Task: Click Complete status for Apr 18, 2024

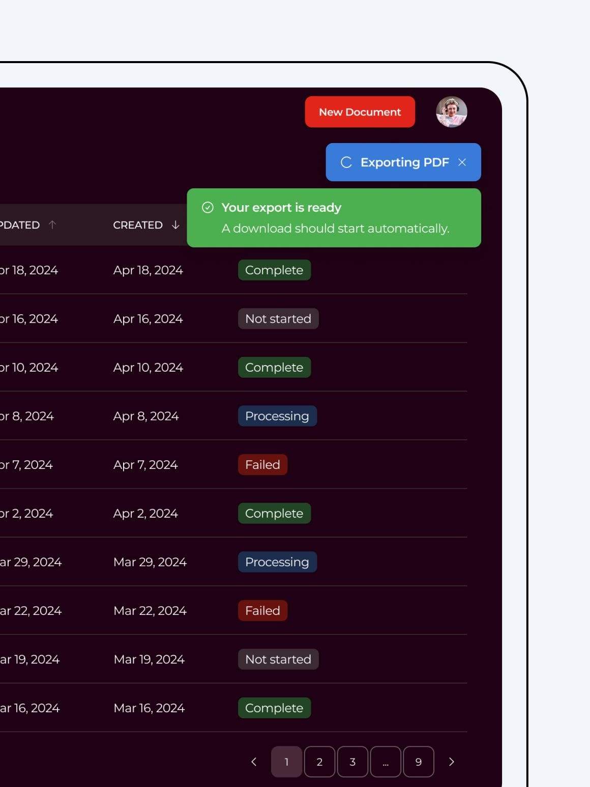Action: click(x=274, y=270)
